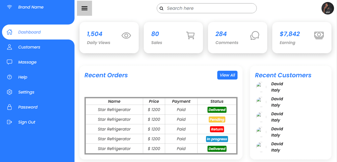Click the shopping cart icon on Sales card
337x162 pixels.
click(190, 36)
